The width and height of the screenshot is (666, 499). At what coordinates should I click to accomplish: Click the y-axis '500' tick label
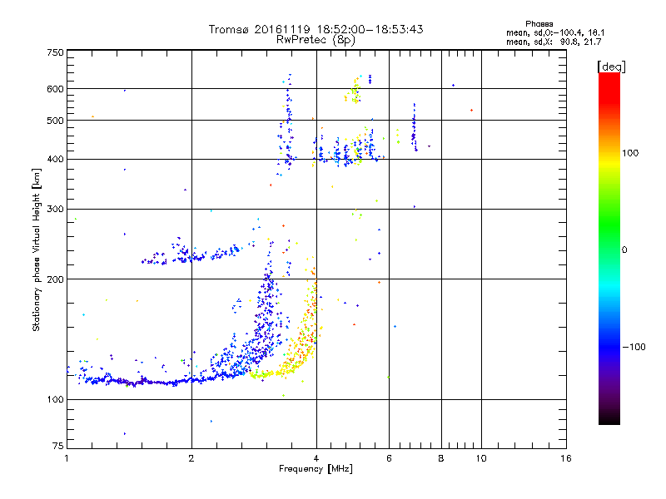(55, 121)
